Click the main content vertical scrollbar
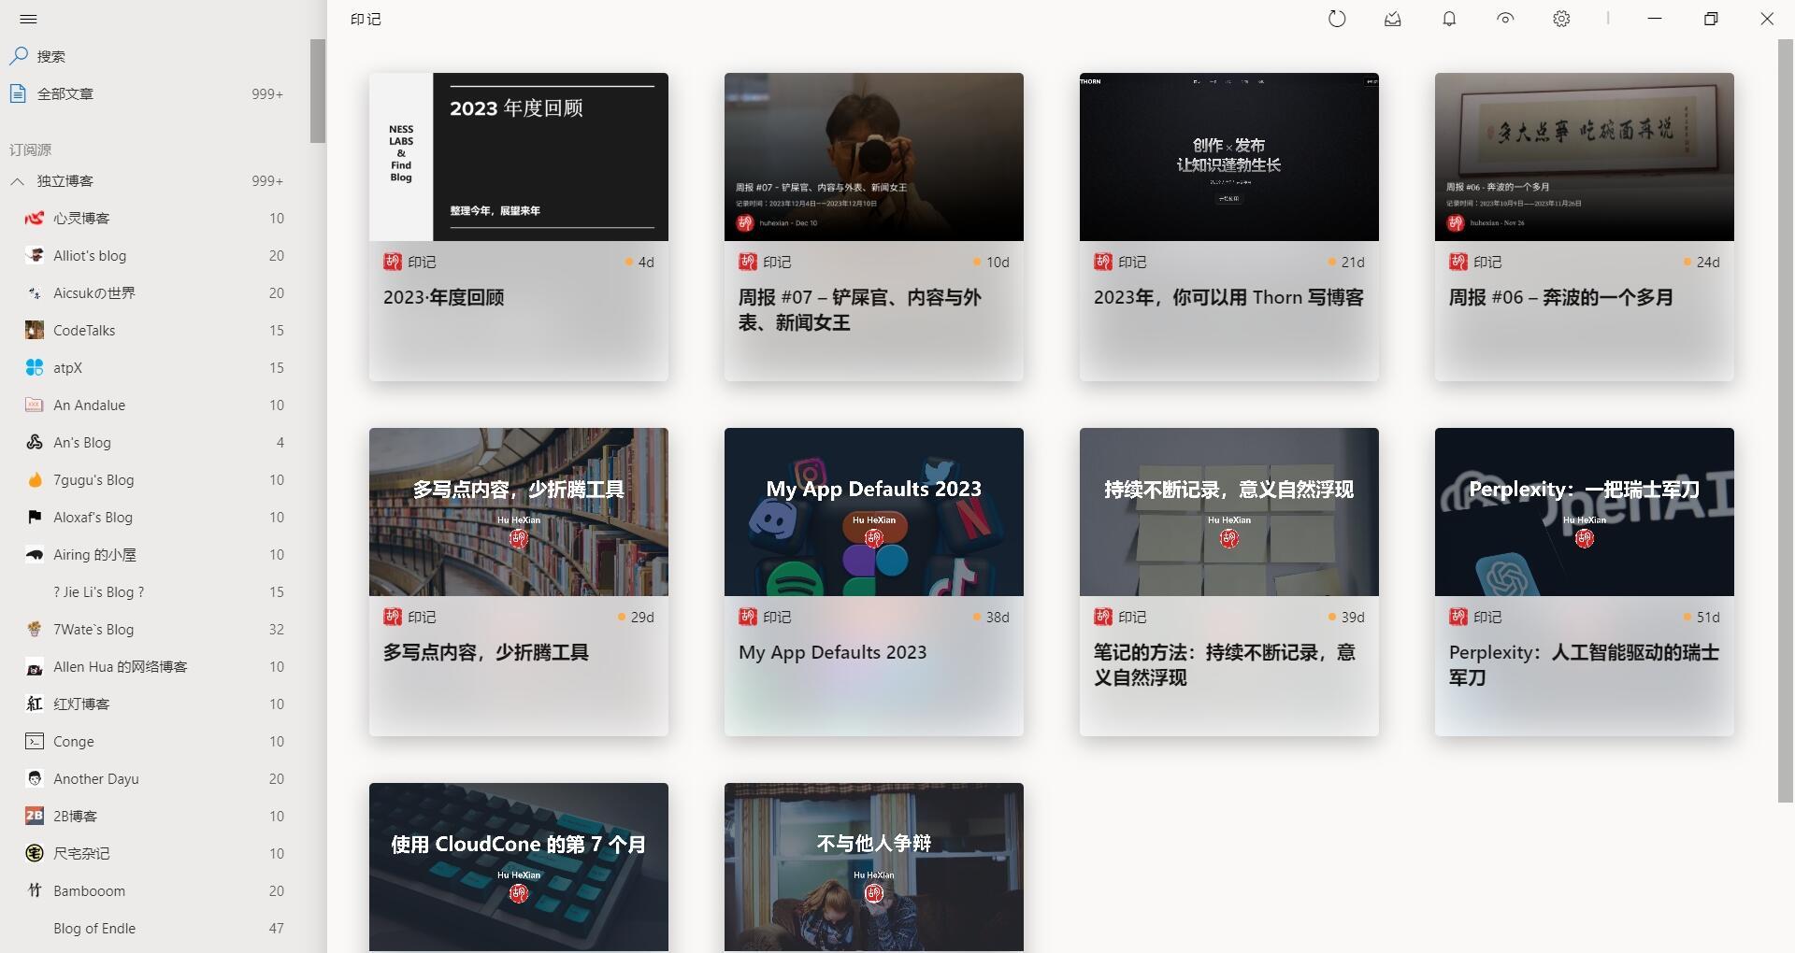This screenshot has width=1795, height=953. (x=1786, y=420)
